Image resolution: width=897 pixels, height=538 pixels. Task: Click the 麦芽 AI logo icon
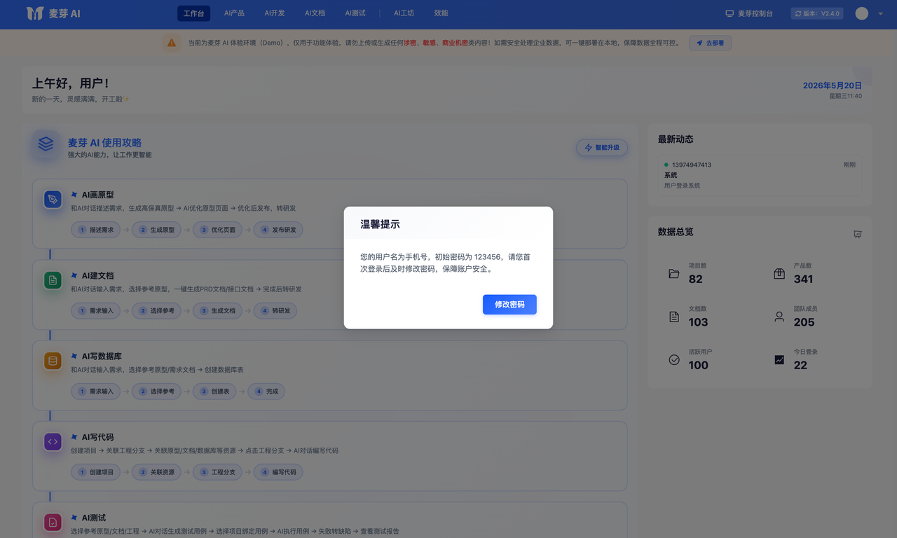click(35, 13)
